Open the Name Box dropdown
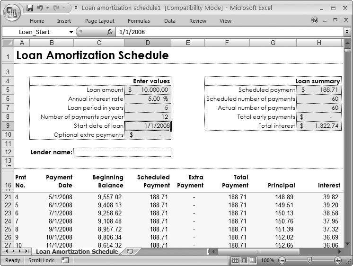The width and height of the screenshot is (353, 266). pyautogui.click(x=71, y=32)
